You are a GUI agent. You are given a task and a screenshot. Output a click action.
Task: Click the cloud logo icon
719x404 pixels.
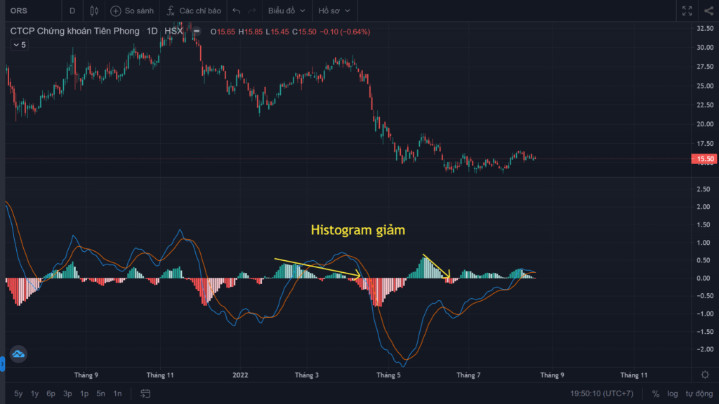(x=18, y=354)
